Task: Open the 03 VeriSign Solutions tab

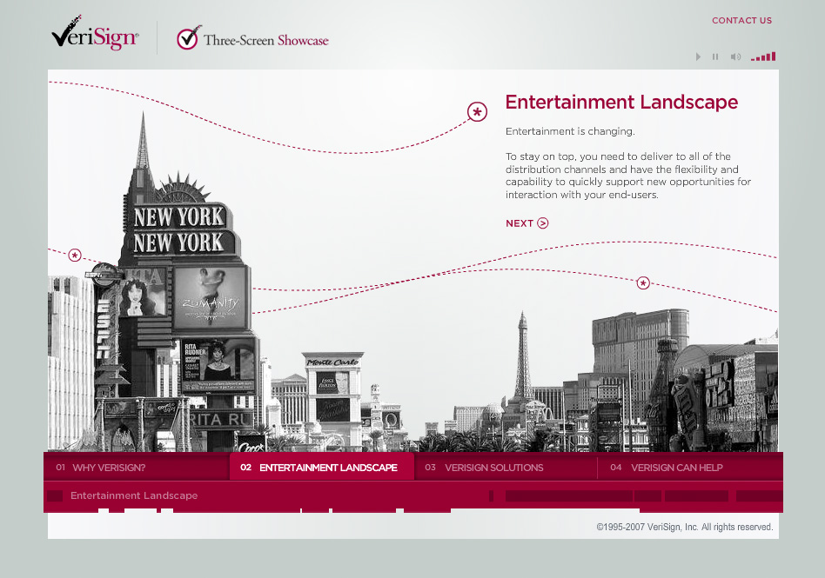Action: pos(506,467)
